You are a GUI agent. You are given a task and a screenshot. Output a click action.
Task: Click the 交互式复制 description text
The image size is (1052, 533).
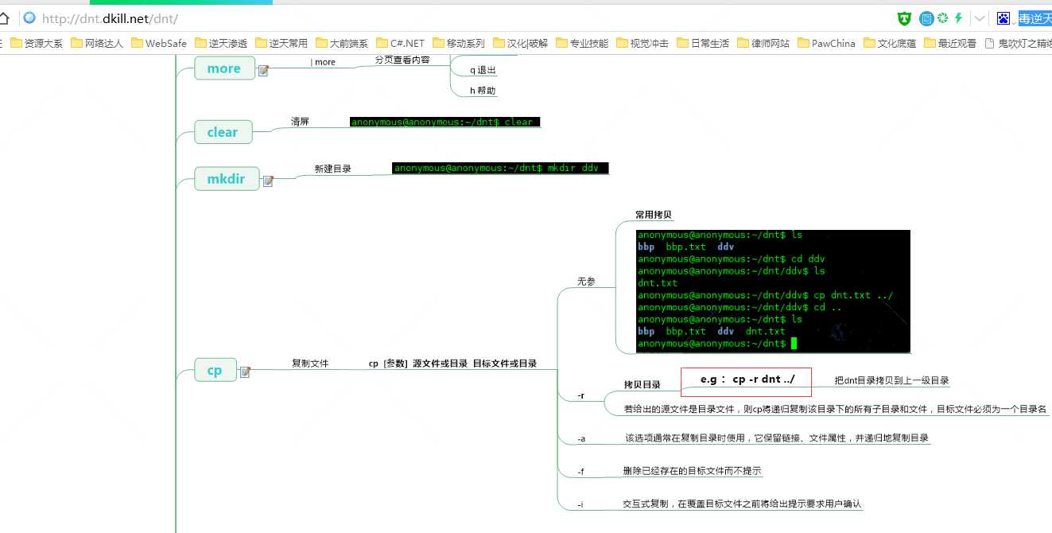[x=742, y=504]
